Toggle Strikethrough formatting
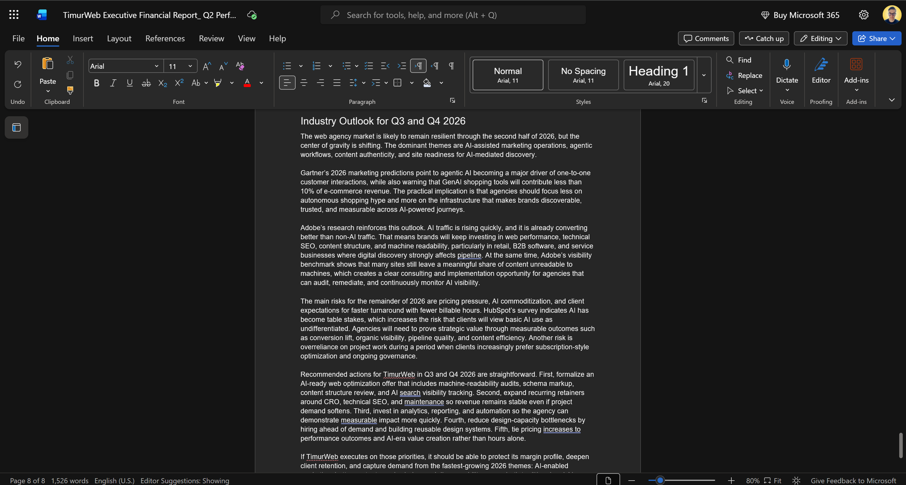 (146, 83)
